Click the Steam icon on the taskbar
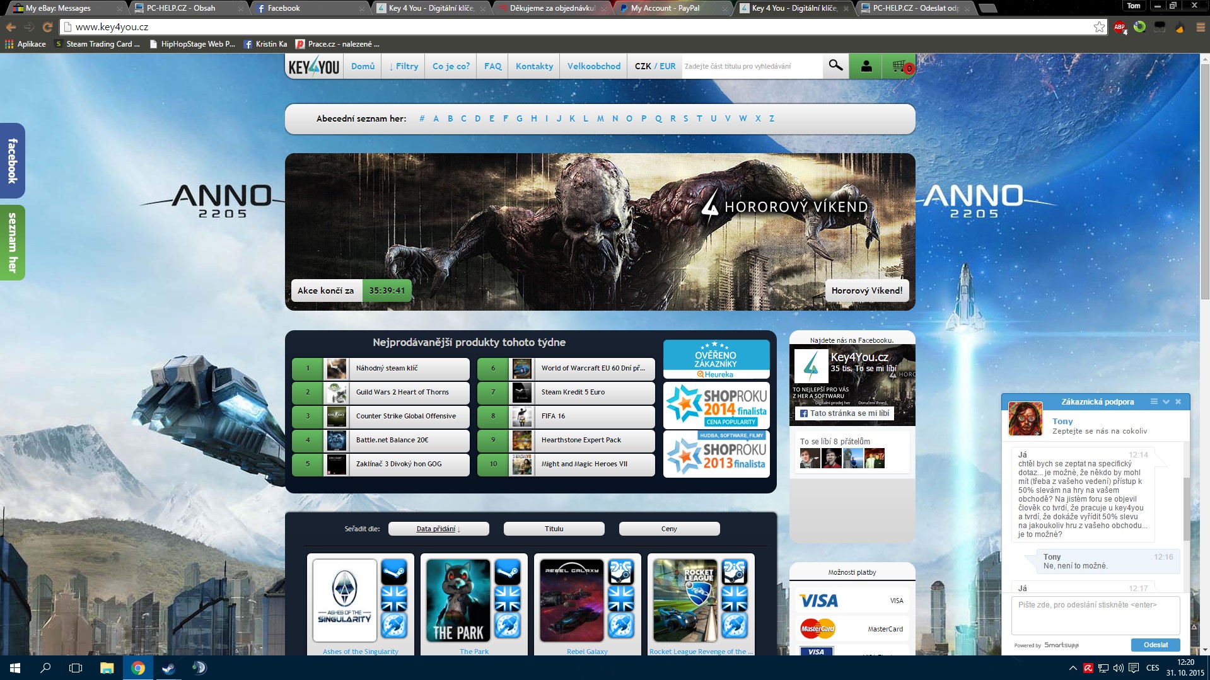Viewport: 1210px width, 680px height. (168, 668)
